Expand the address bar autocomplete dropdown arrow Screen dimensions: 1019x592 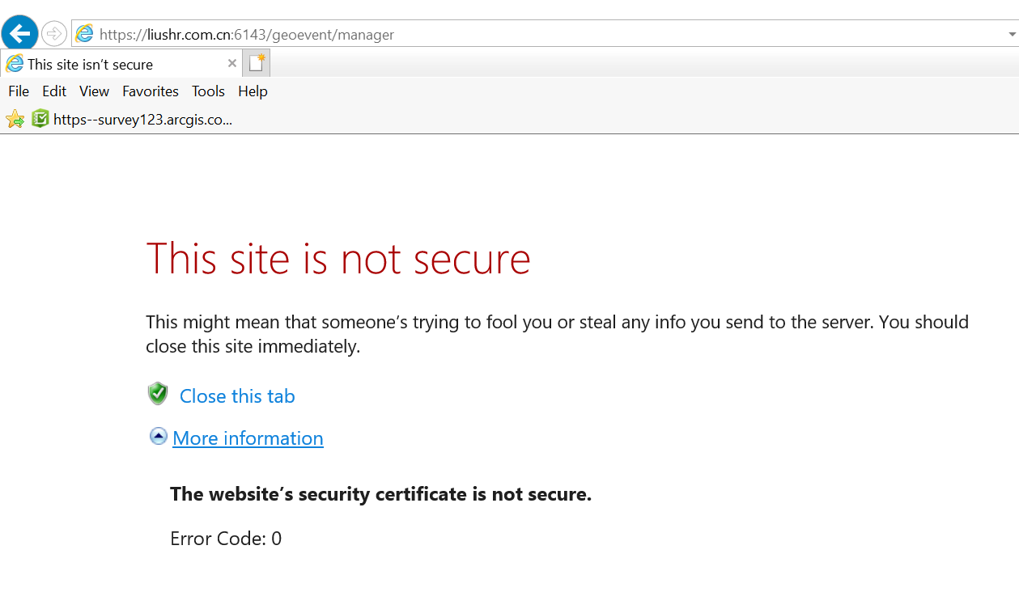(1012, 35)
